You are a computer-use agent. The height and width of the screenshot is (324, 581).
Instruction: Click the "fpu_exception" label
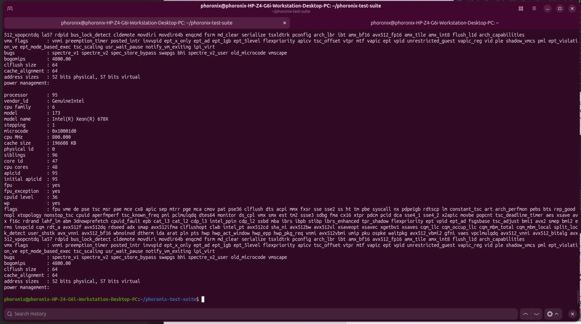tap(21, 191)
